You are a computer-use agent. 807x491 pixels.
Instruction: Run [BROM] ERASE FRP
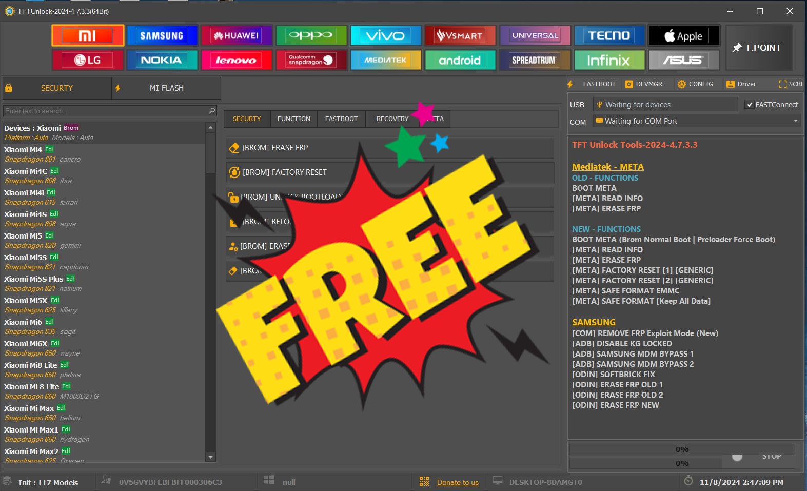389,148
